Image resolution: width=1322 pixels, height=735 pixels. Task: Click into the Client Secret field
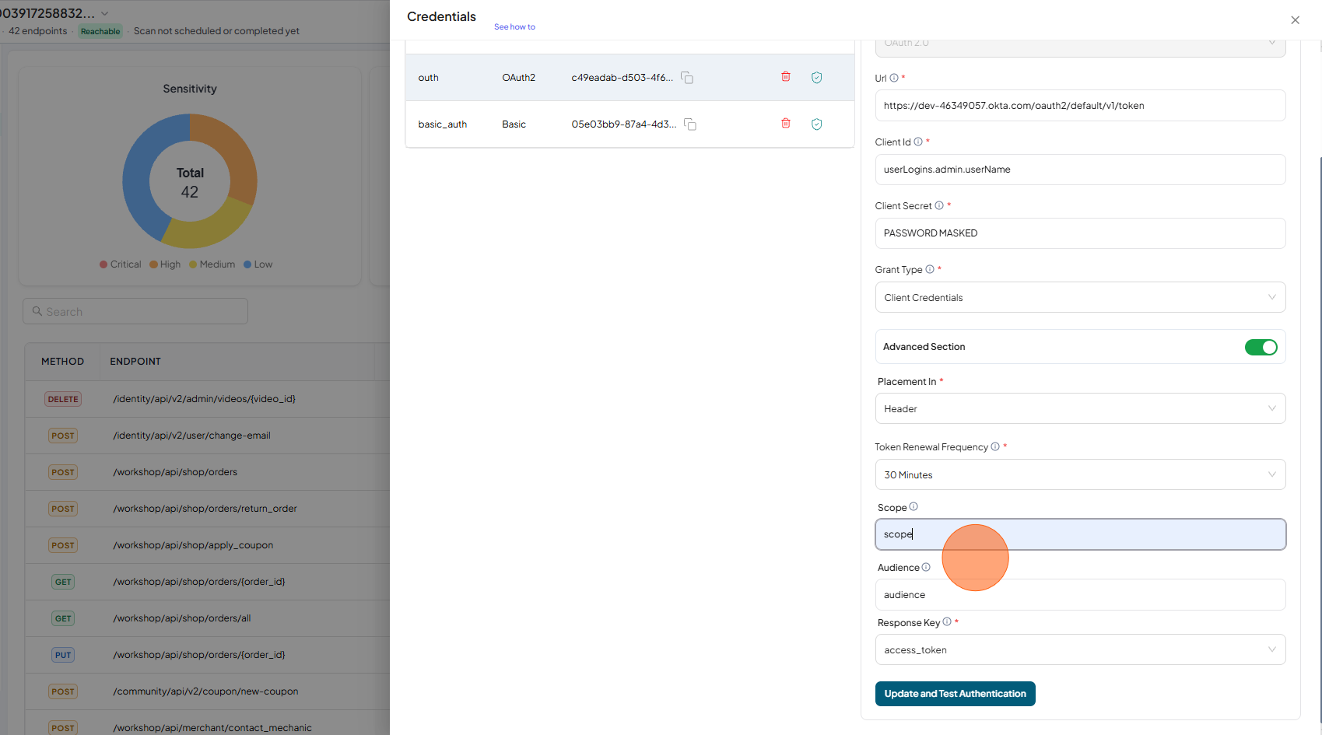coord(1080,233)
